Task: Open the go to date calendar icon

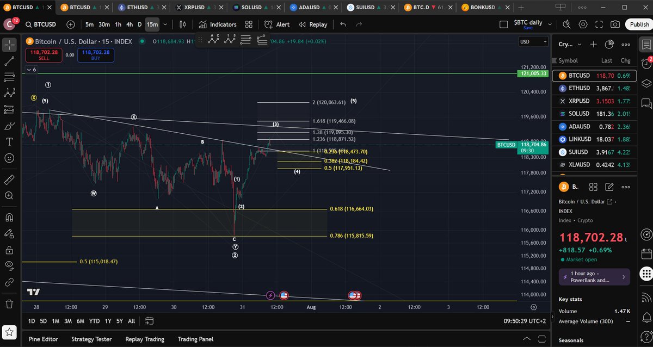Action: click(x=150, y=321)
